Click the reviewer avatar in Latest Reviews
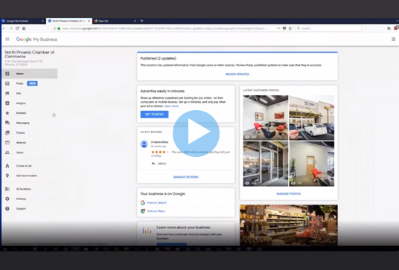Image resolution: width=399 pixels, height=270 pixels. click(x=144, y=144)
